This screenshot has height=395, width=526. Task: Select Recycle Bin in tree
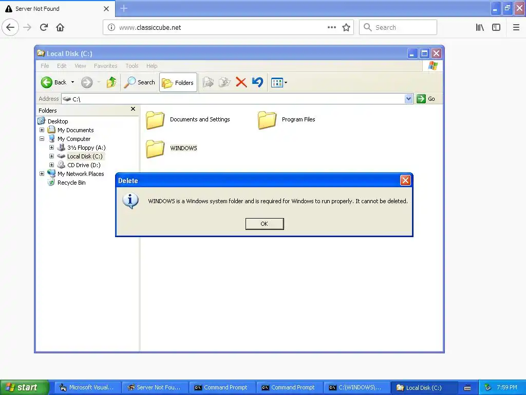[x=71, y=183]
